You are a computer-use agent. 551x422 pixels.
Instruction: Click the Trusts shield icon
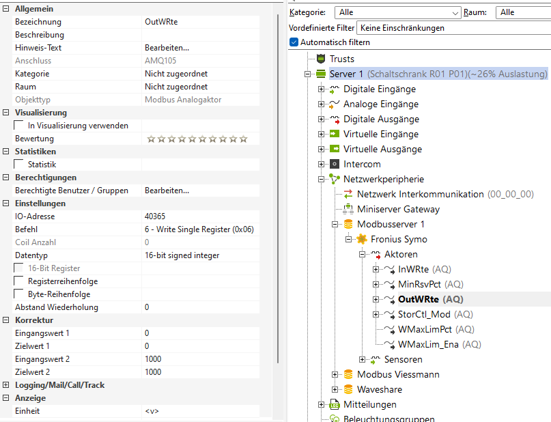tap(321, 59)
